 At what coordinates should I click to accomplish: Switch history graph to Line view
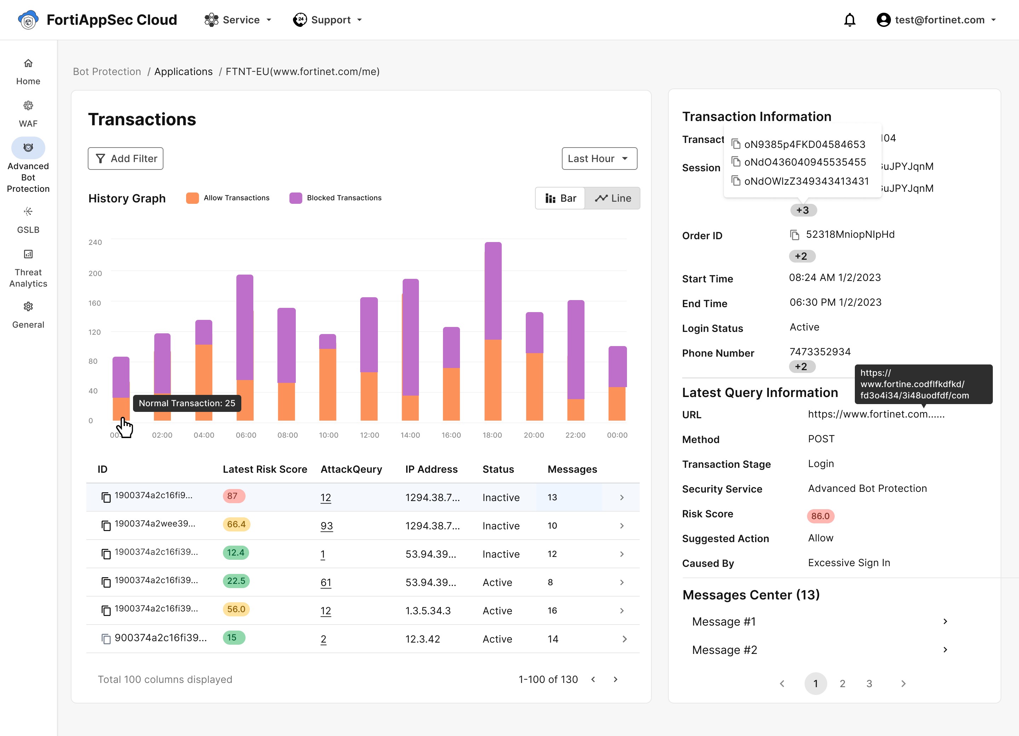coord(612,198)
